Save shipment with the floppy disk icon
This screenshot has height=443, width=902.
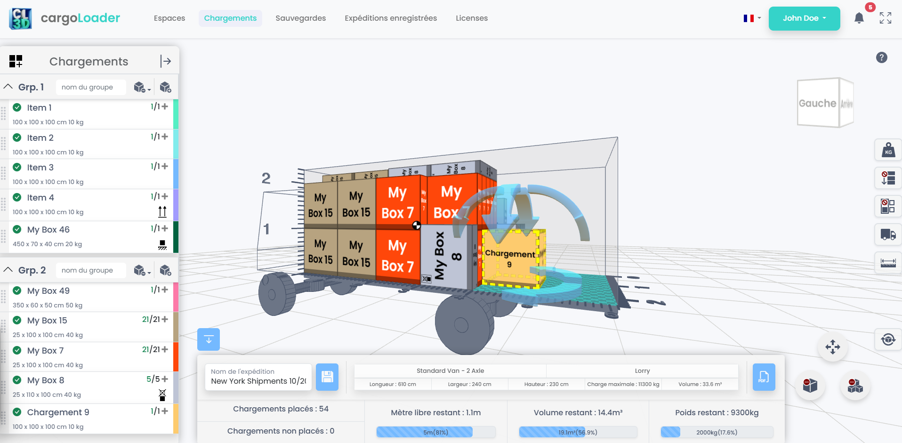tap(327, 377)
